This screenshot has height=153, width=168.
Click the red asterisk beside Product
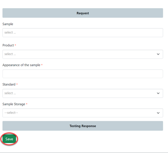[x=15, y=45]
